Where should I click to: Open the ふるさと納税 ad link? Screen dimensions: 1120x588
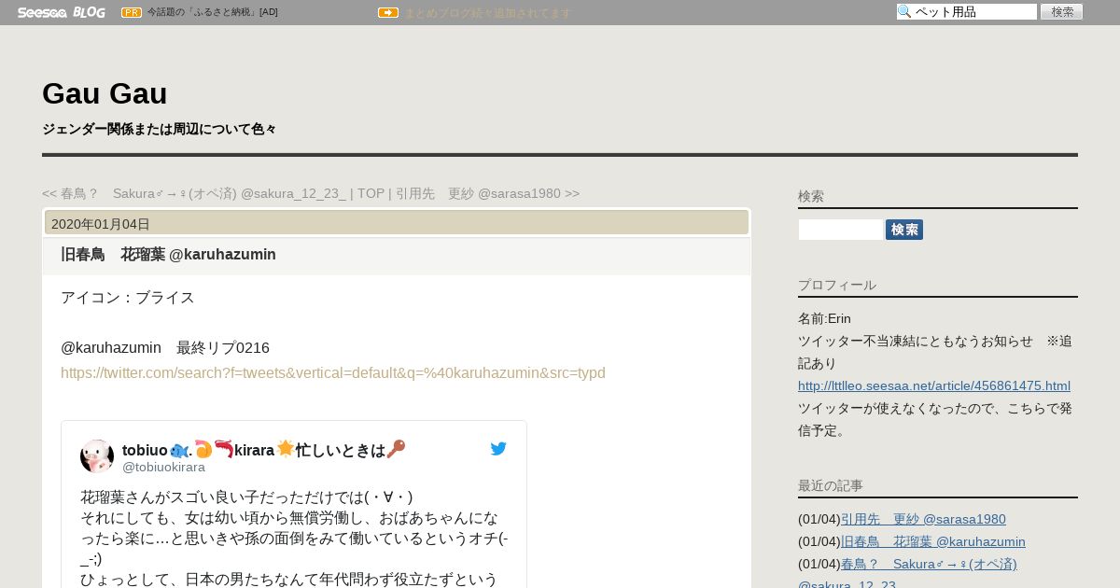pyautogui.click(x=213, y=12)
